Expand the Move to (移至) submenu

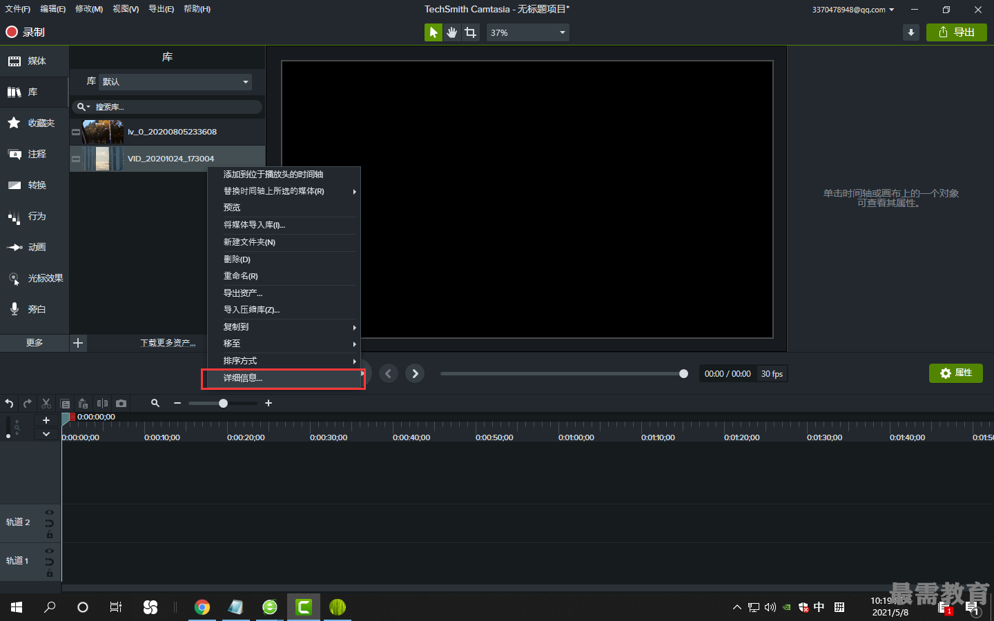point(284,344)
